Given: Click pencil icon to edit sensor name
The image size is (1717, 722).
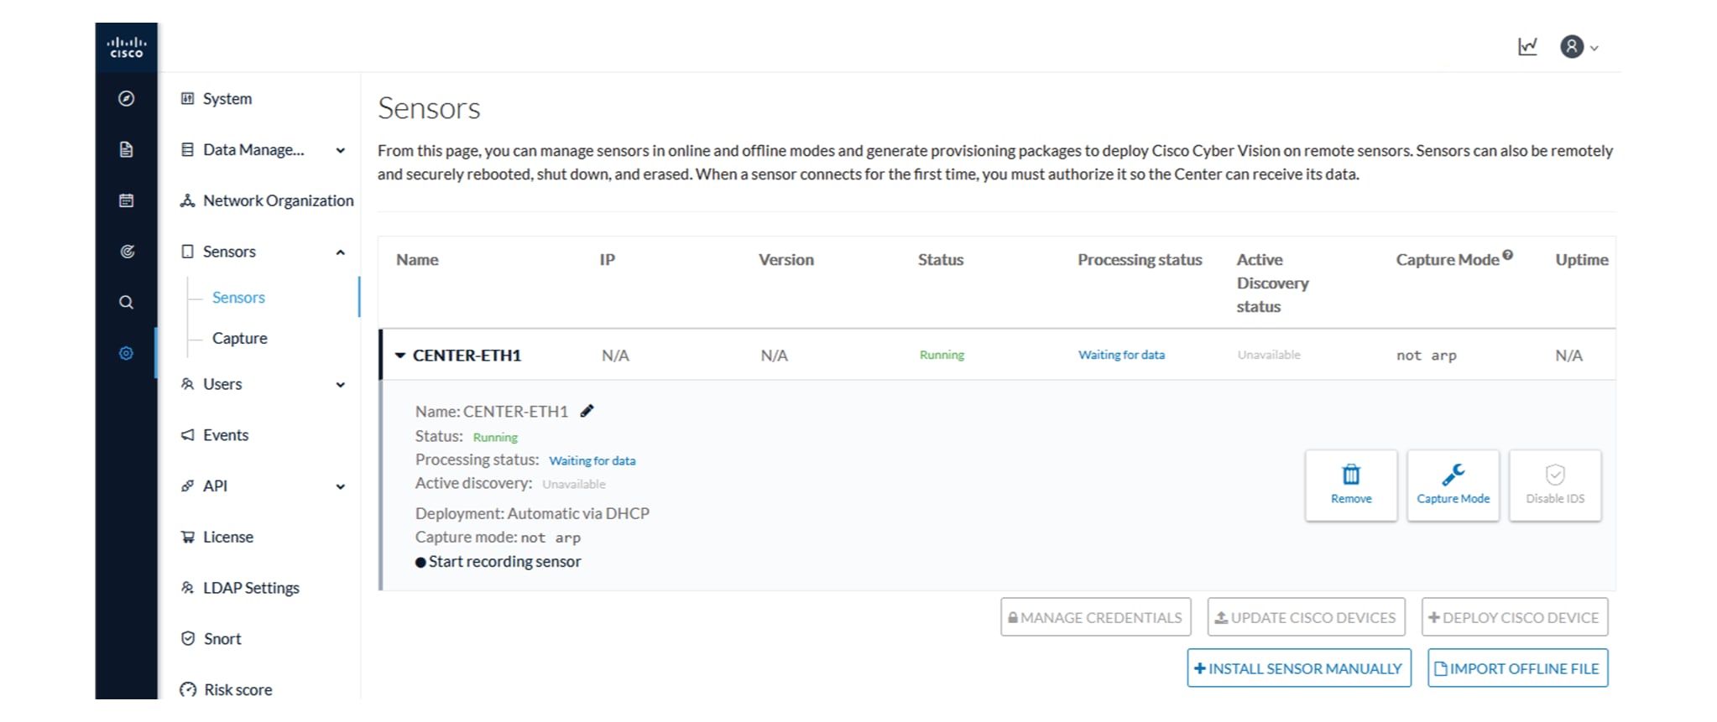Looking at the screenshot, I should (587, 411).
